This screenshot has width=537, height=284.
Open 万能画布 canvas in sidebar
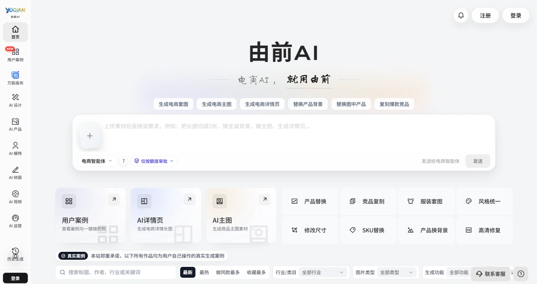point(15,78)
